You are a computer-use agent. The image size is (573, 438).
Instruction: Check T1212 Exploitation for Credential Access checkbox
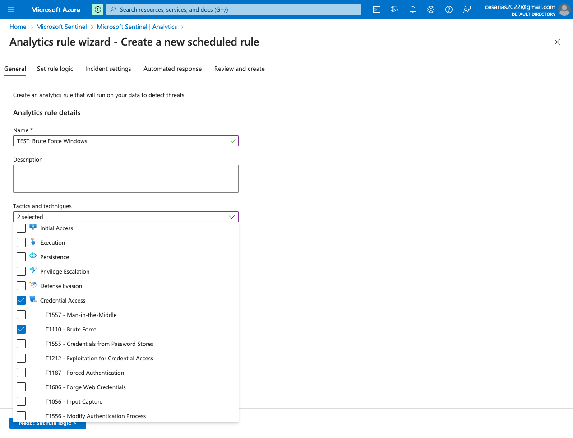coord(21,358)
